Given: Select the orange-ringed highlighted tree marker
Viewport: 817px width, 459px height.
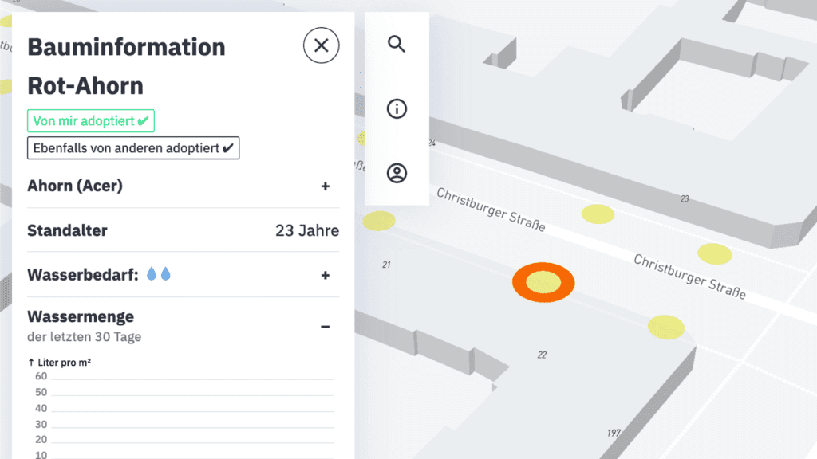Looking at the screenshot, I should (543, 282).
